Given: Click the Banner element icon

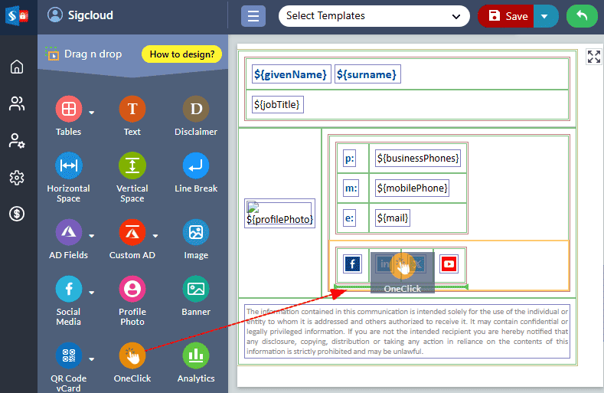Looking at the screenshot, I should (x=196, y=290).
